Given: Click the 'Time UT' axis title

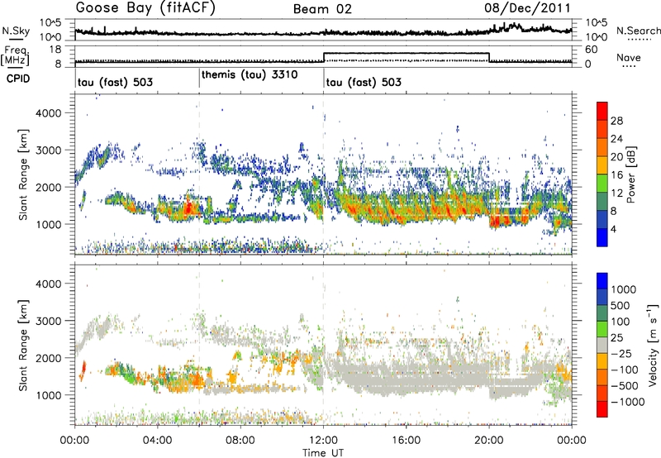Looking at the screenshot, I should click(323, 453).
